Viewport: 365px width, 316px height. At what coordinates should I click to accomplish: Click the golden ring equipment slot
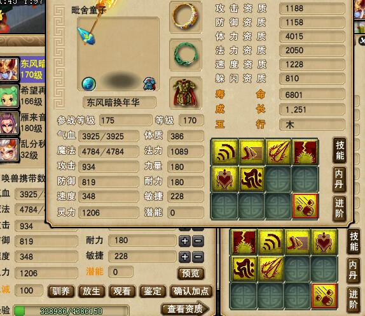pyautogui.click(x=185, y=17)
